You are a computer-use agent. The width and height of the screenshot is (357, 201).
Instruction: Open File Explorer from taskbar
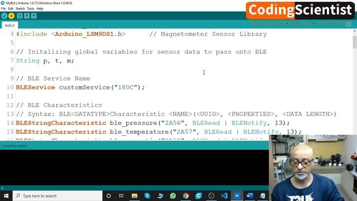click(x=134, y=196)
